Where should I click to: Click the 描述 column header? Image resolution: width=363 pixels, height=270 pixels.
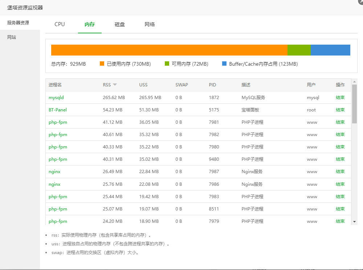click(x=246, y=85)
